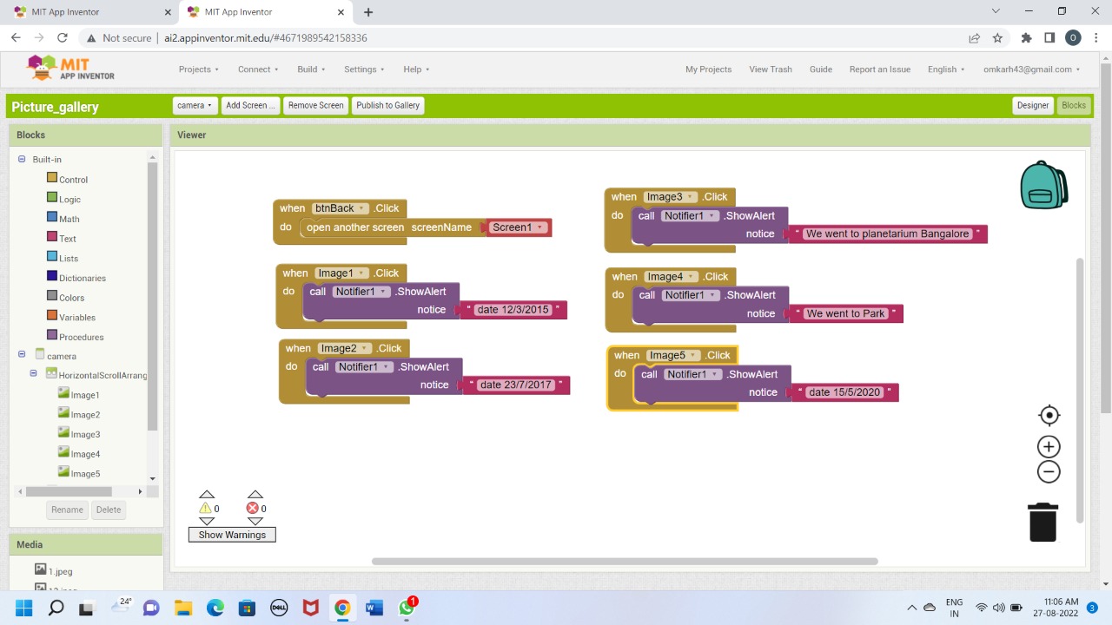Viewport: 1112px width, 625px height.
Task: Zoom in using the plus icon
Action: point(1049,447)
